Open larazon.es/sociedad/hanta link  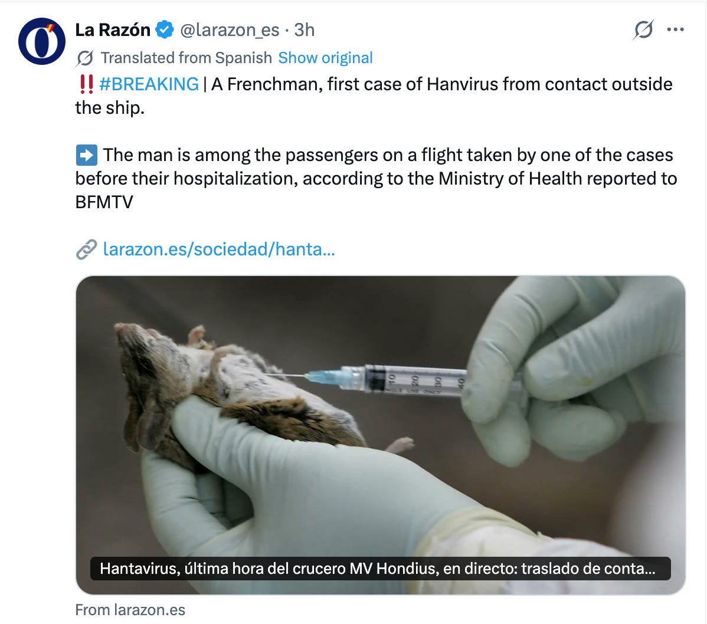tap(219, 249)
